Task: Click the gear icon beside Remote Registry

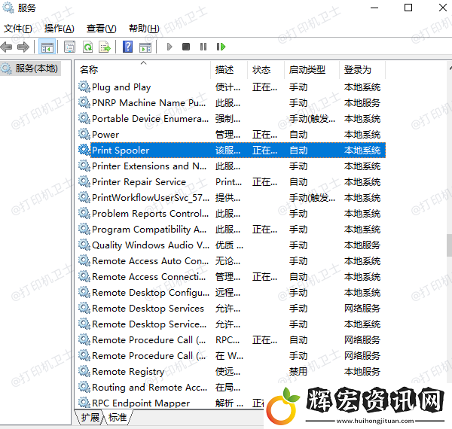Action: coord(84,371)
